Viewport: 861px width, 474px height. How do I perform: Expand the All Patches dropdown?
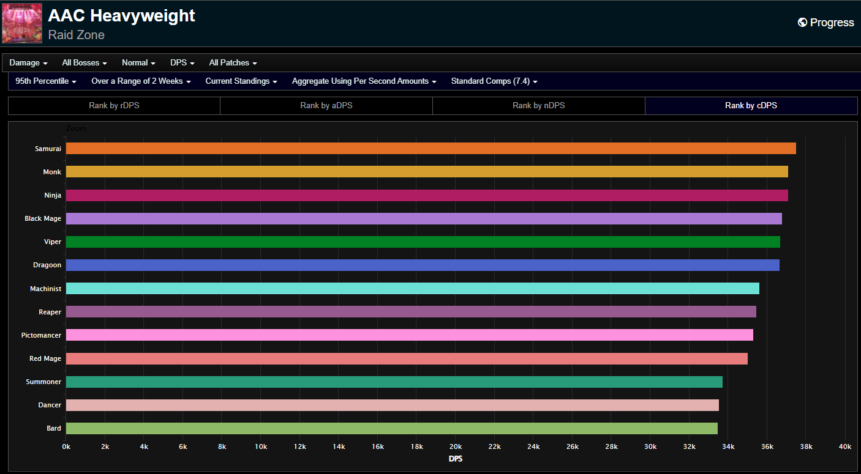[x=233, y=62]
